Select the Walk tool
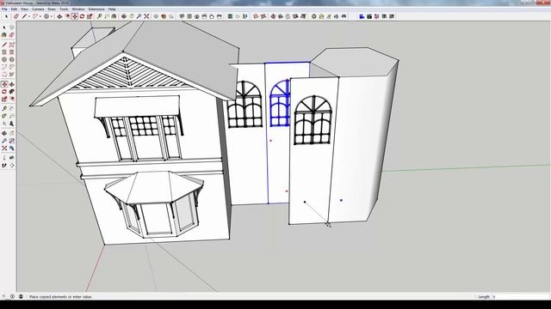Screen dimensions: 551x309 pos(4,165)
